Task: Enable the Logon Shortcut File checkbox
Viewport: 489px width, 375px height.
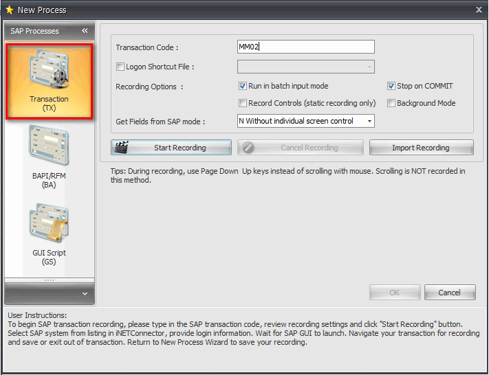Action: (121, 67)
